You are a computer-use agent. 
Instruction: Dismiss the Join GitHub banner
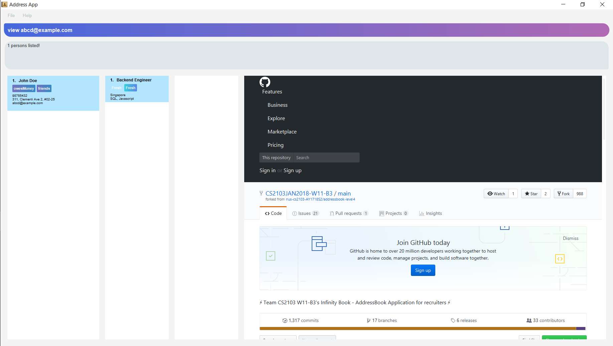[571, 238]
